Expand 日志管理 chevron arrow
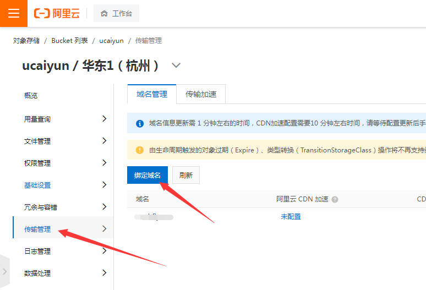 coord(105,250)
